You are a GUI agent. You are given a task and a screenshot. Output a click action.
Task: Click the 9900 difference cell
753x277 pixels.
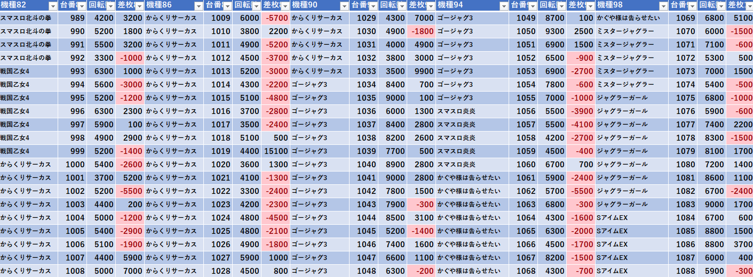tap(422, 71)
